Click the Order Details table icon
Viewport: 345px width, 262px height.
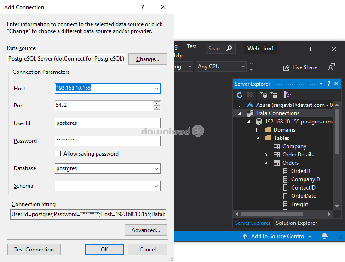pyautogui.click(x=276, y=155)
